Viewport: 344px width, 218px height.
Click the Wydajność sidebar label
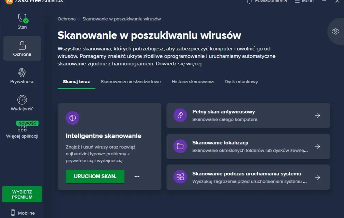pos(22,109)
